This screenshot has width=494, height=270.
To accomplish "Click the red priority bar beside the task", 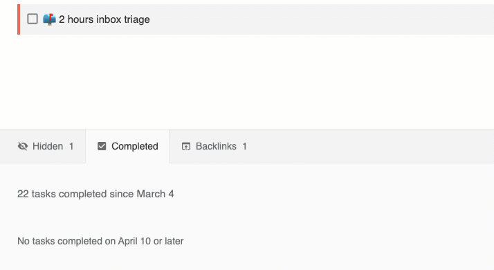I will point(19,19).
